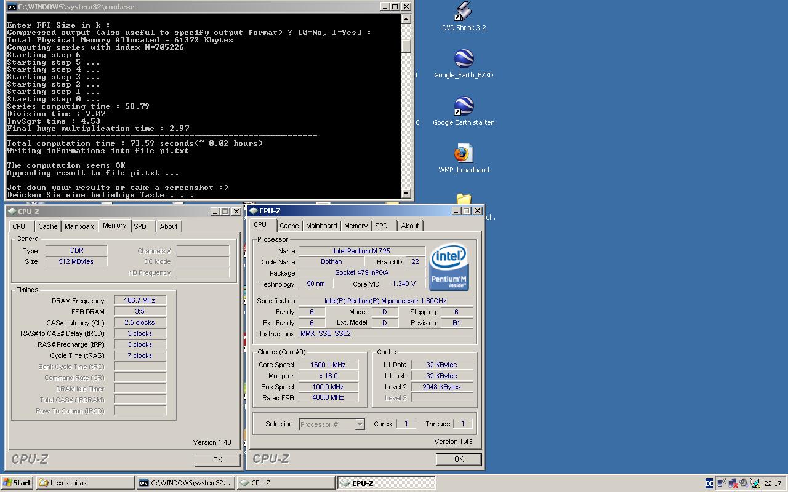788x492 pixels.
Task: Expand the Processor #1 selection dropdown
Action: click(x=360, y=424)
